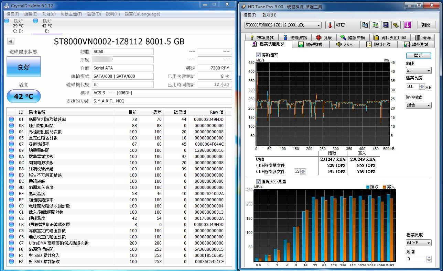Image resolution: width=443 pixels, height=271 pixels.
Task: Adjust the 32 queue depth stepper
Action: point(303,171)
